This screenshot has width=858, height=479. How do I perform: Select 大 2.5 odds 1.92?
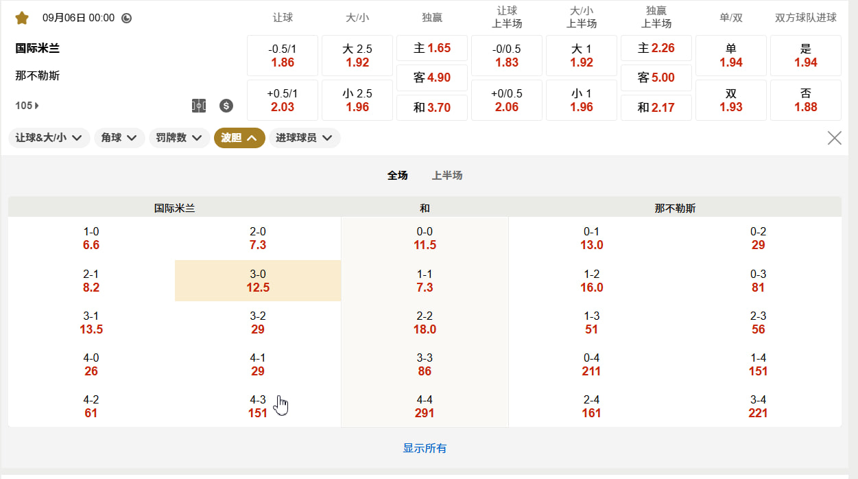[357, 56]
